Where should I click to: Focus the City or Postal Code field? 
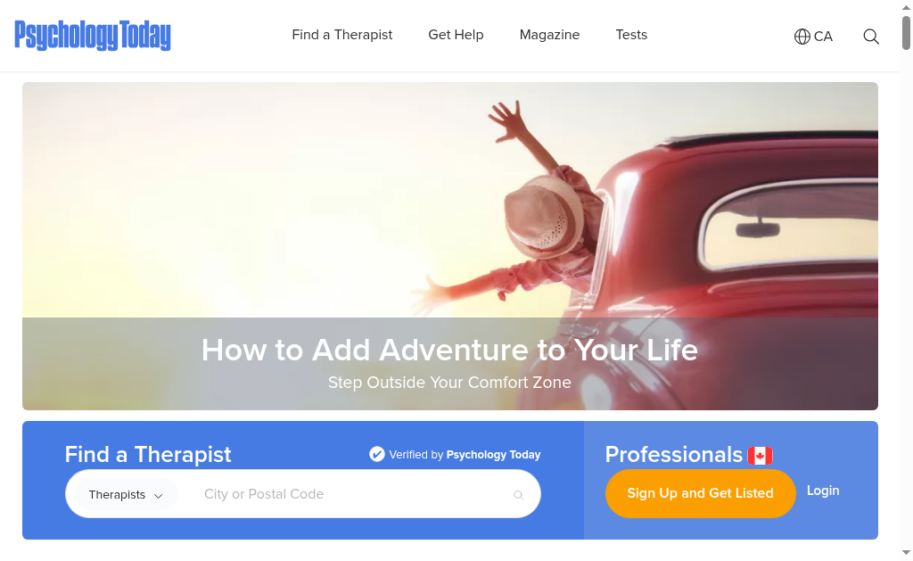[350, 494]
